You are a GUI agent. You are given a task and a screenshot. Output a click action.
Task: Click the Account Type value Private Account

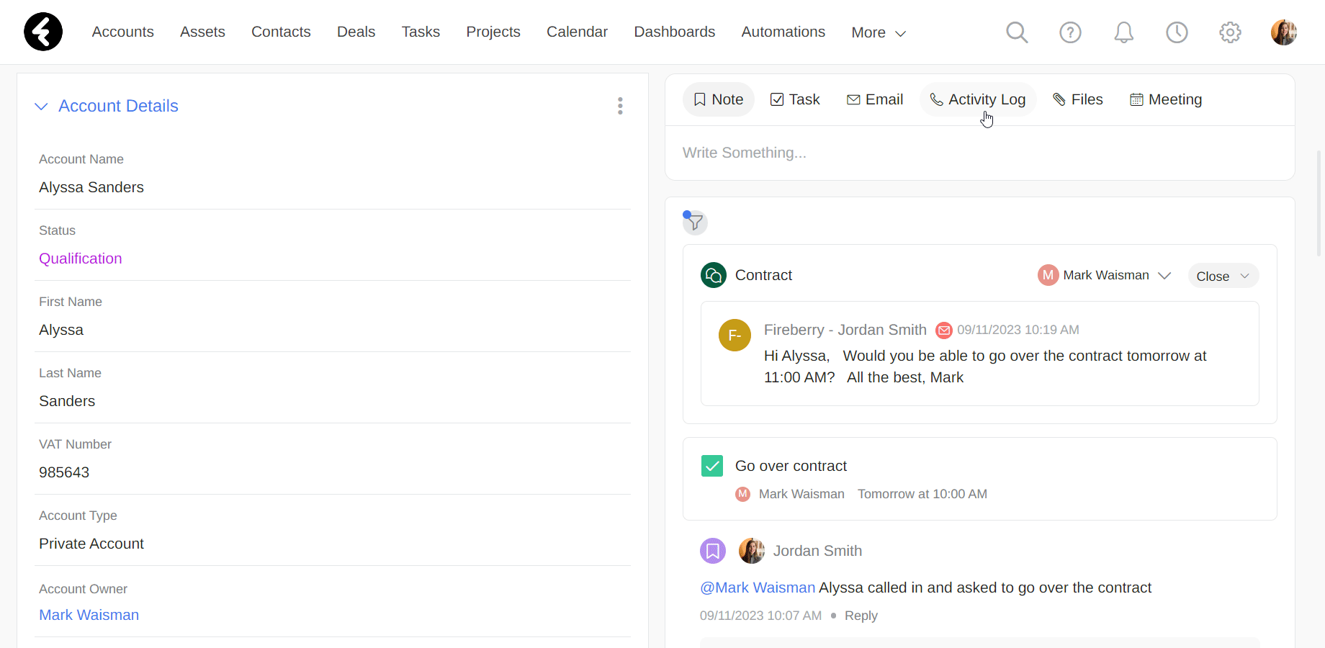[91, 544]
